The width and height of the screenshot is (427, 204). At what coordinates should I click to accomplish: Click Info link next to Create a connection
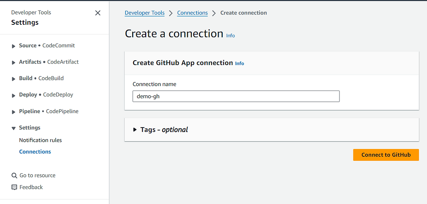(x=230, y=36)
